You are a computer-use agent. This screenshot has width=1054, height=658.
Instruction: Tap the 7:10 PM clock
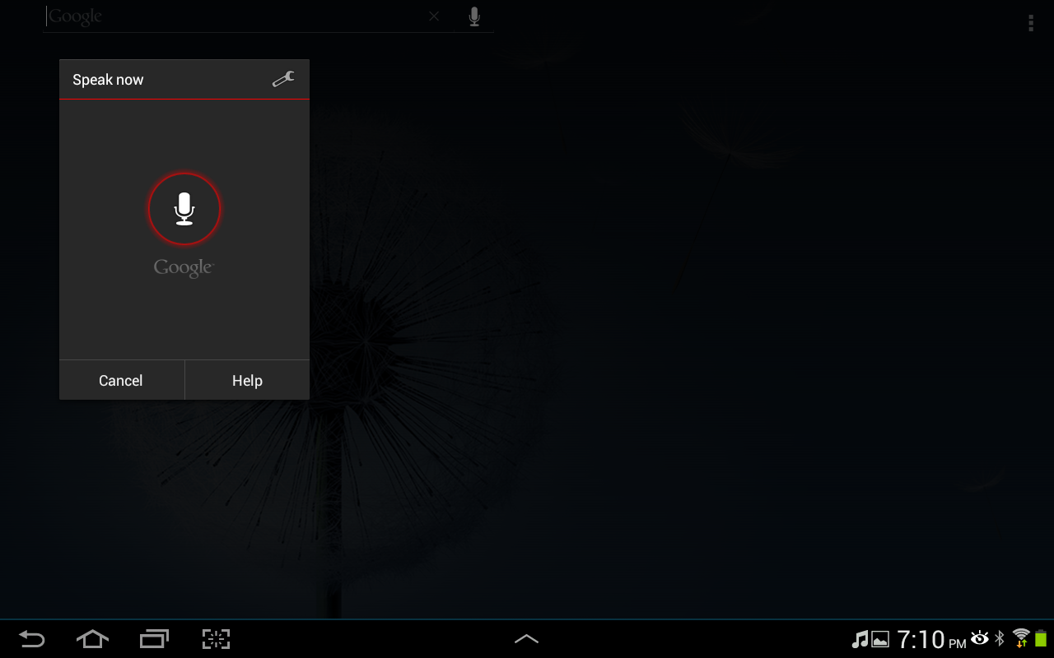(x=931, y=639)
